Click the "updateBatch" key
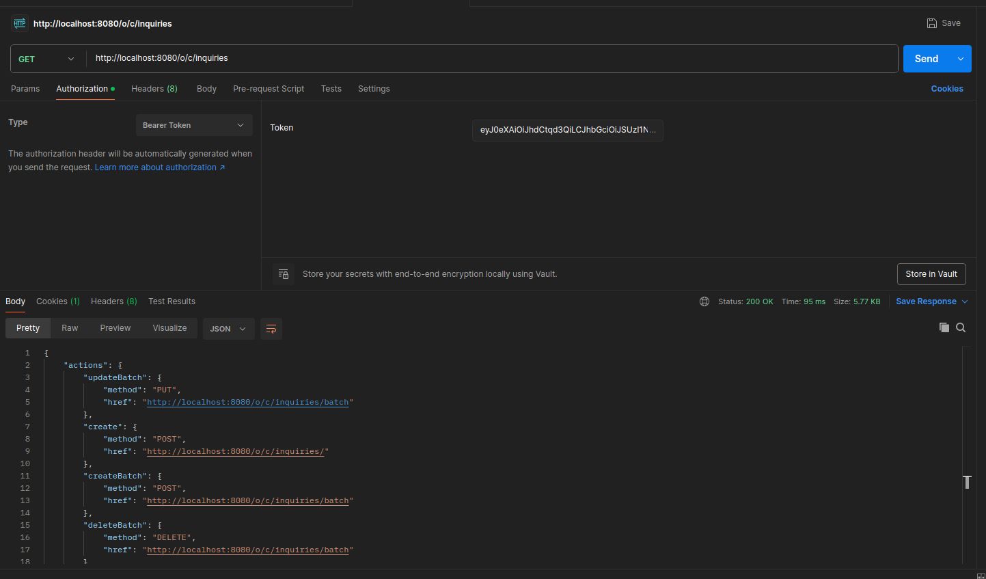This screenshot has height=579, width=986. point(115,377)
